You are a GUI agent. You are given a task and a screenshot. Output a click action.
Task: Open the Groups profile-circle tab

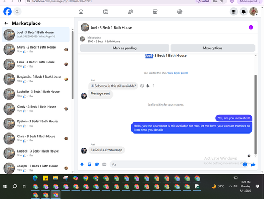180,12
